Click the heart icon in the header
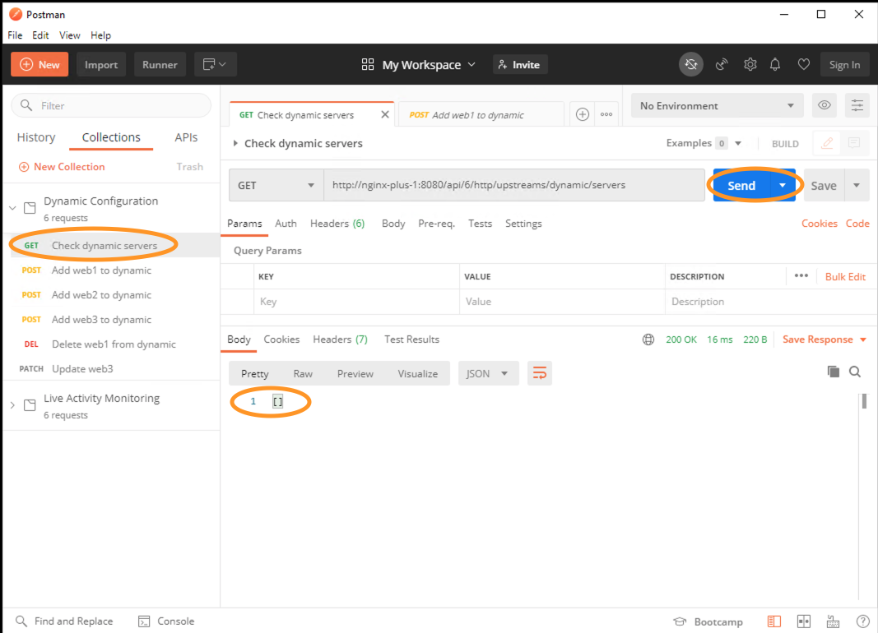The width and height of the screenshot is (878, 633). pos(803,64)
